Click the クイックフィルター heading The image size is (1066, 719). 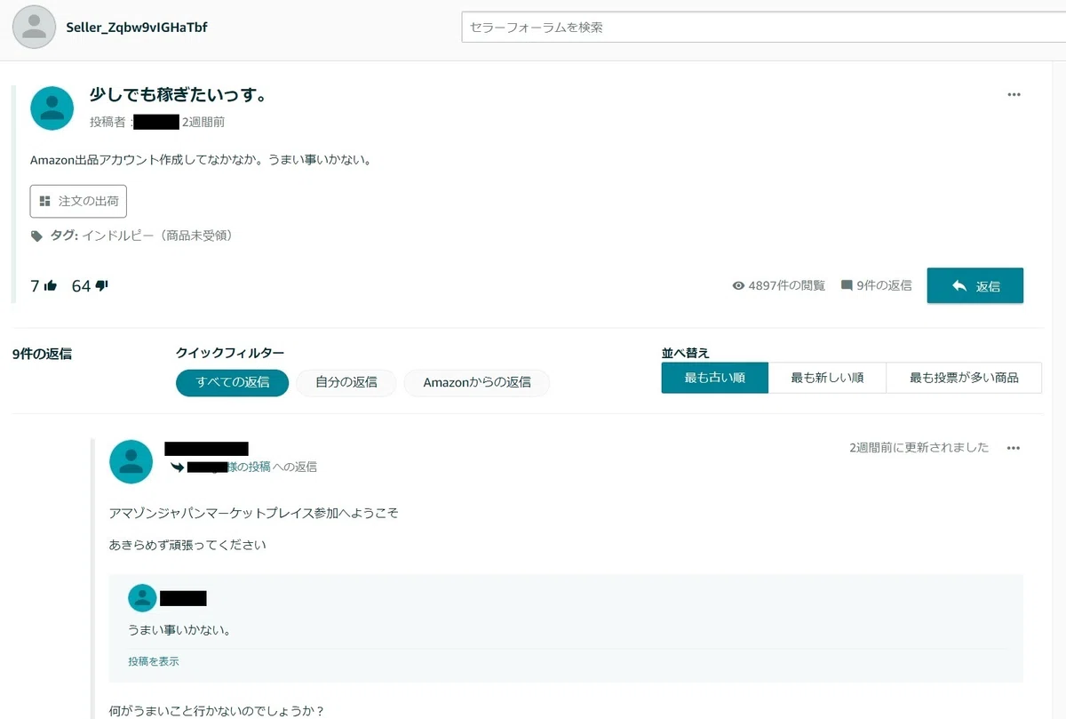point(230,353)
